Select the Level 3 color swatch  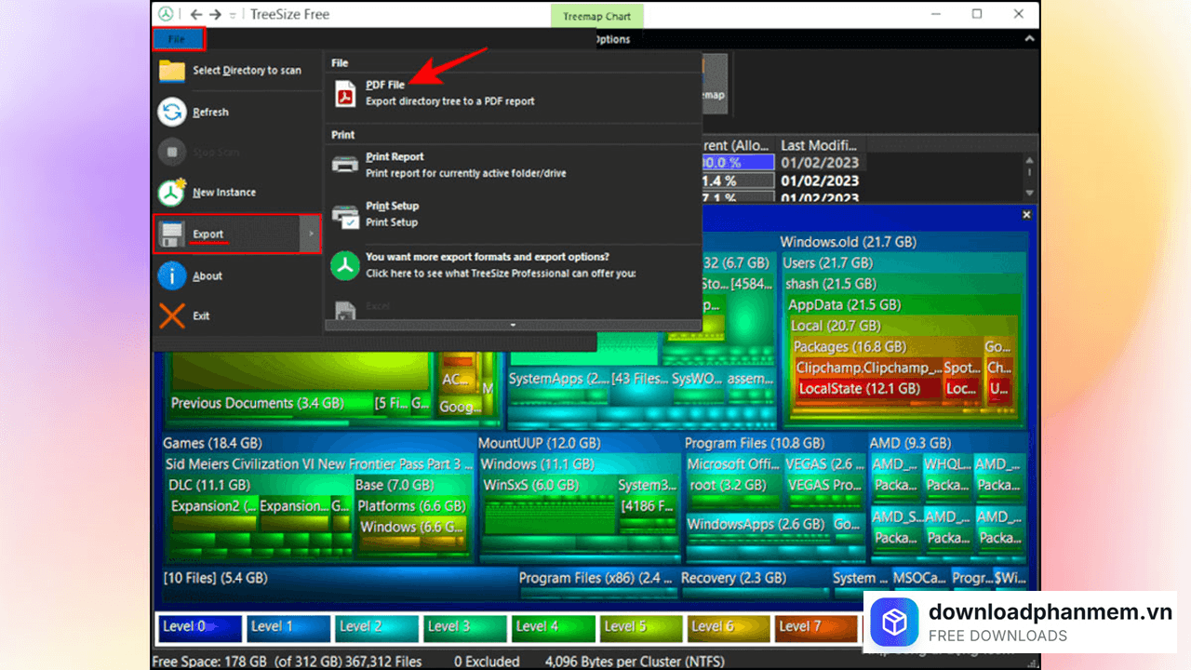click(465, 627)
